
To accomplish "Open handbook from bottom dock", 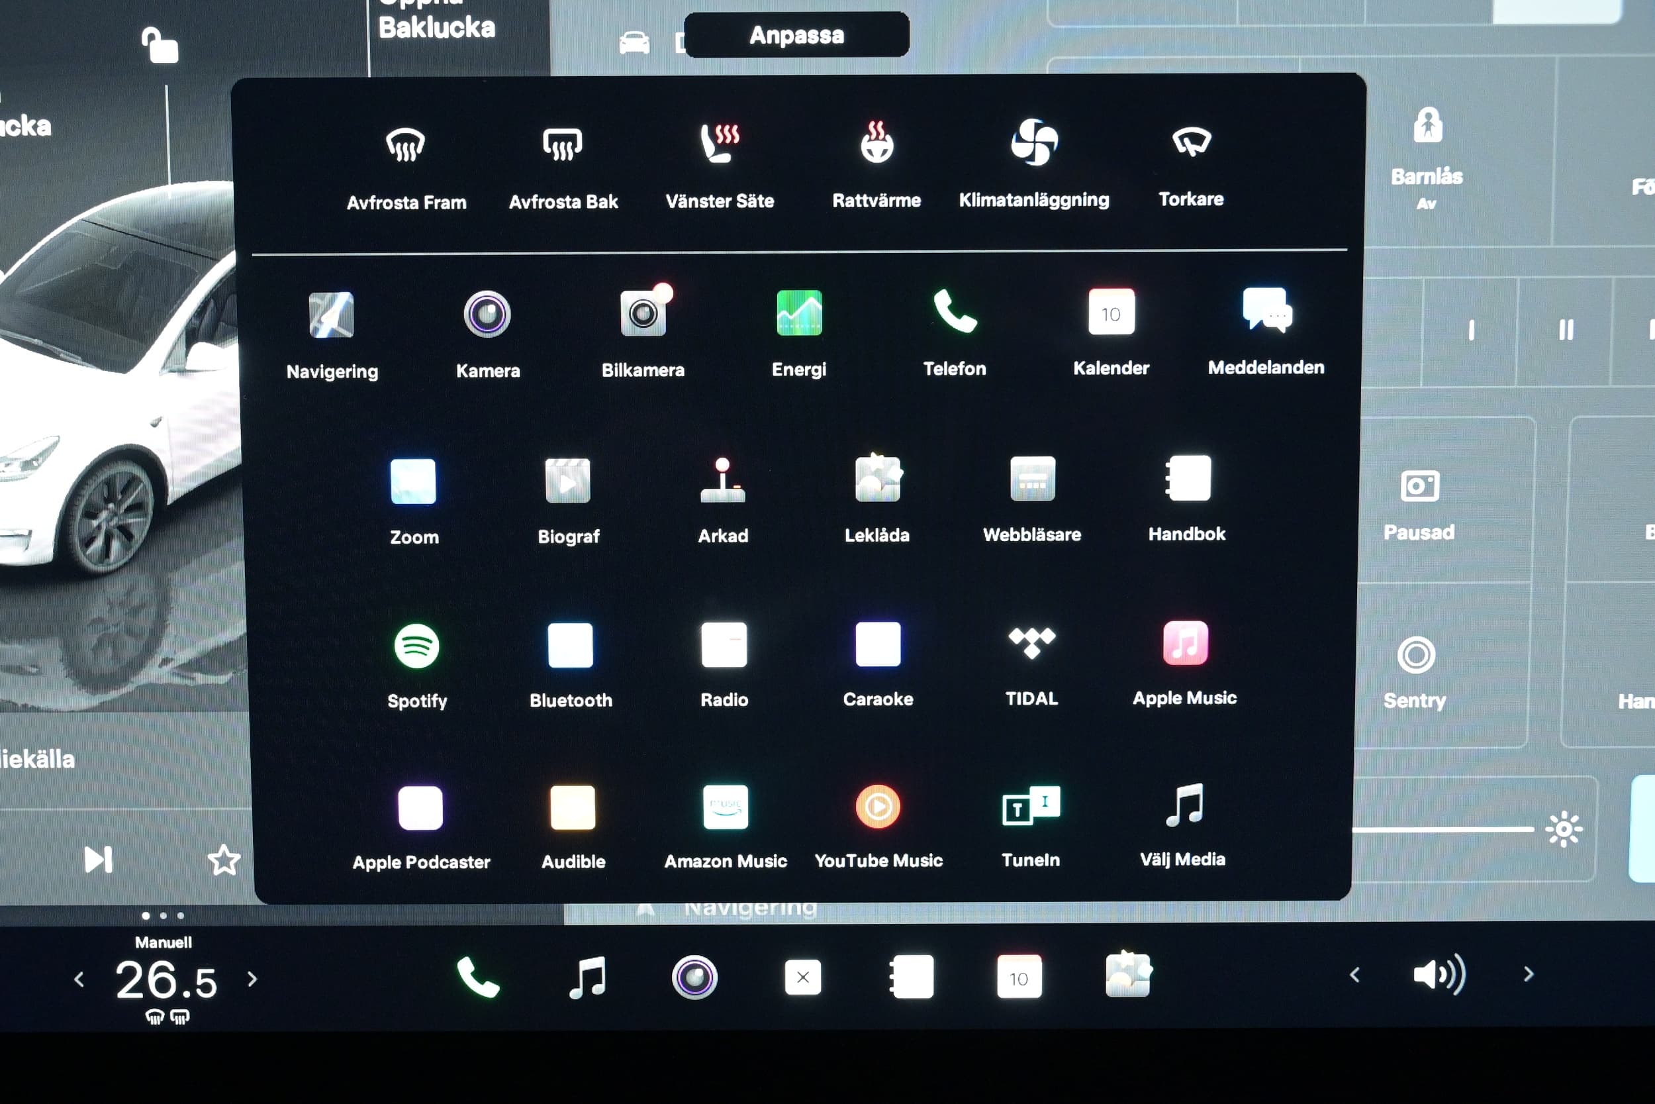I will tap(911, 977).
